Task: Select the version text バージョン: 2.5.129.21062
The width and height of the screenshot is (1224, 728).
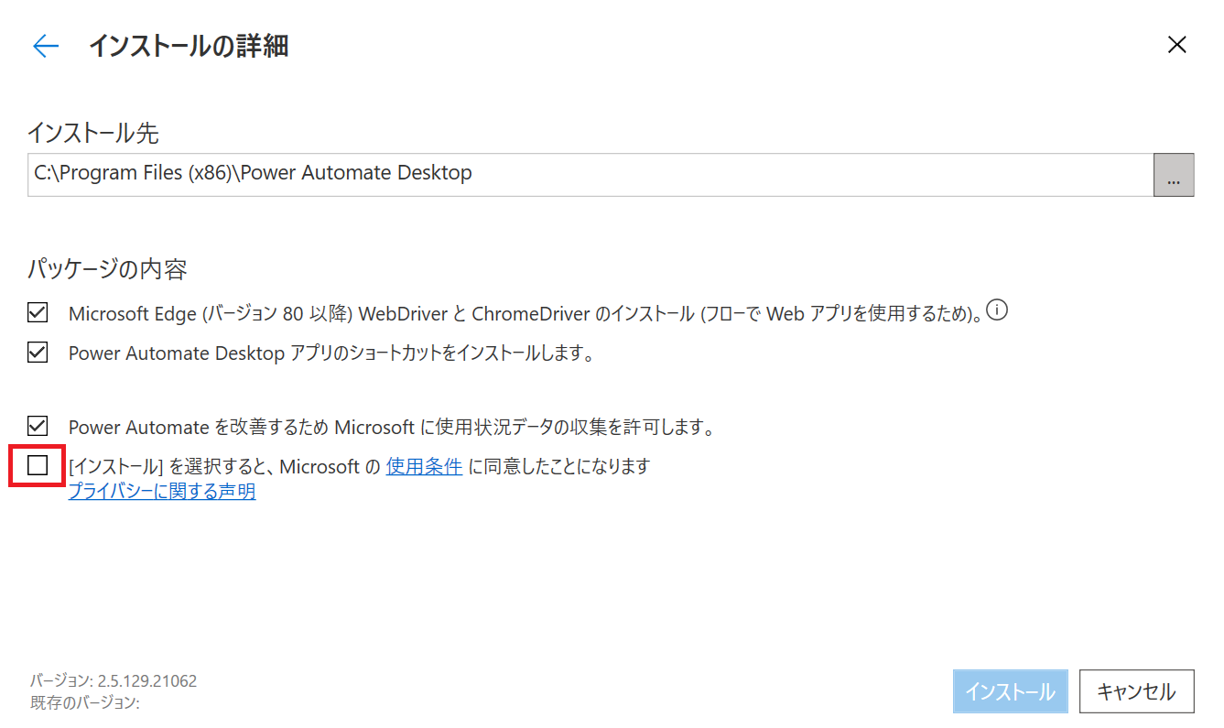Action: coord(114,681)
